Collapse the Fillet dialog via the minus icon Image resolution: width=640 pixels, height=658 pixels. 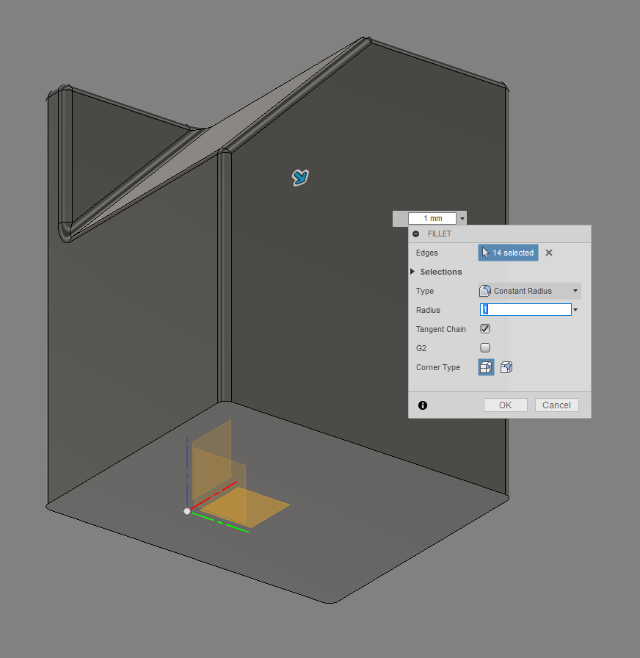tap(416, 234)
